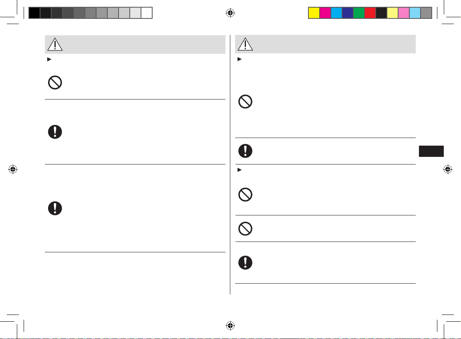Click the warning triangle in the left column header

tap(55, 45)
